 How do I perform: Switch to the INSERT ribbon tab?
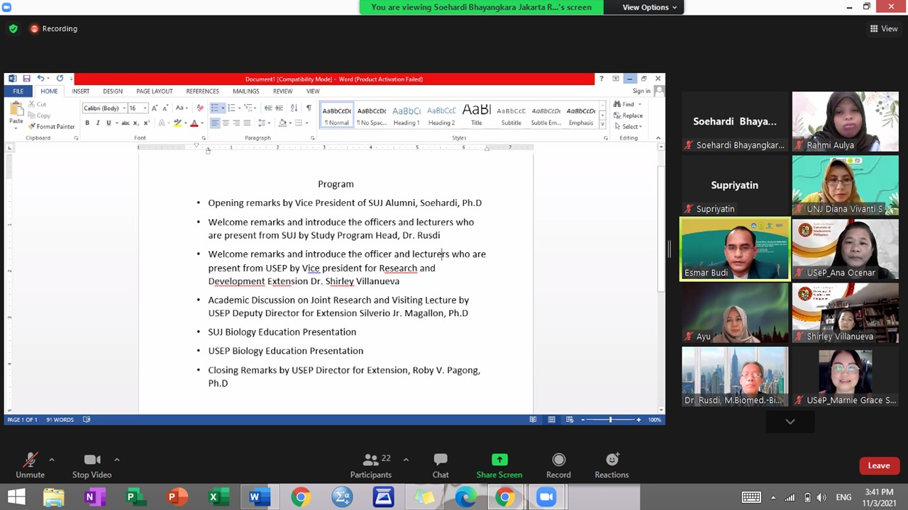(80, 91)
